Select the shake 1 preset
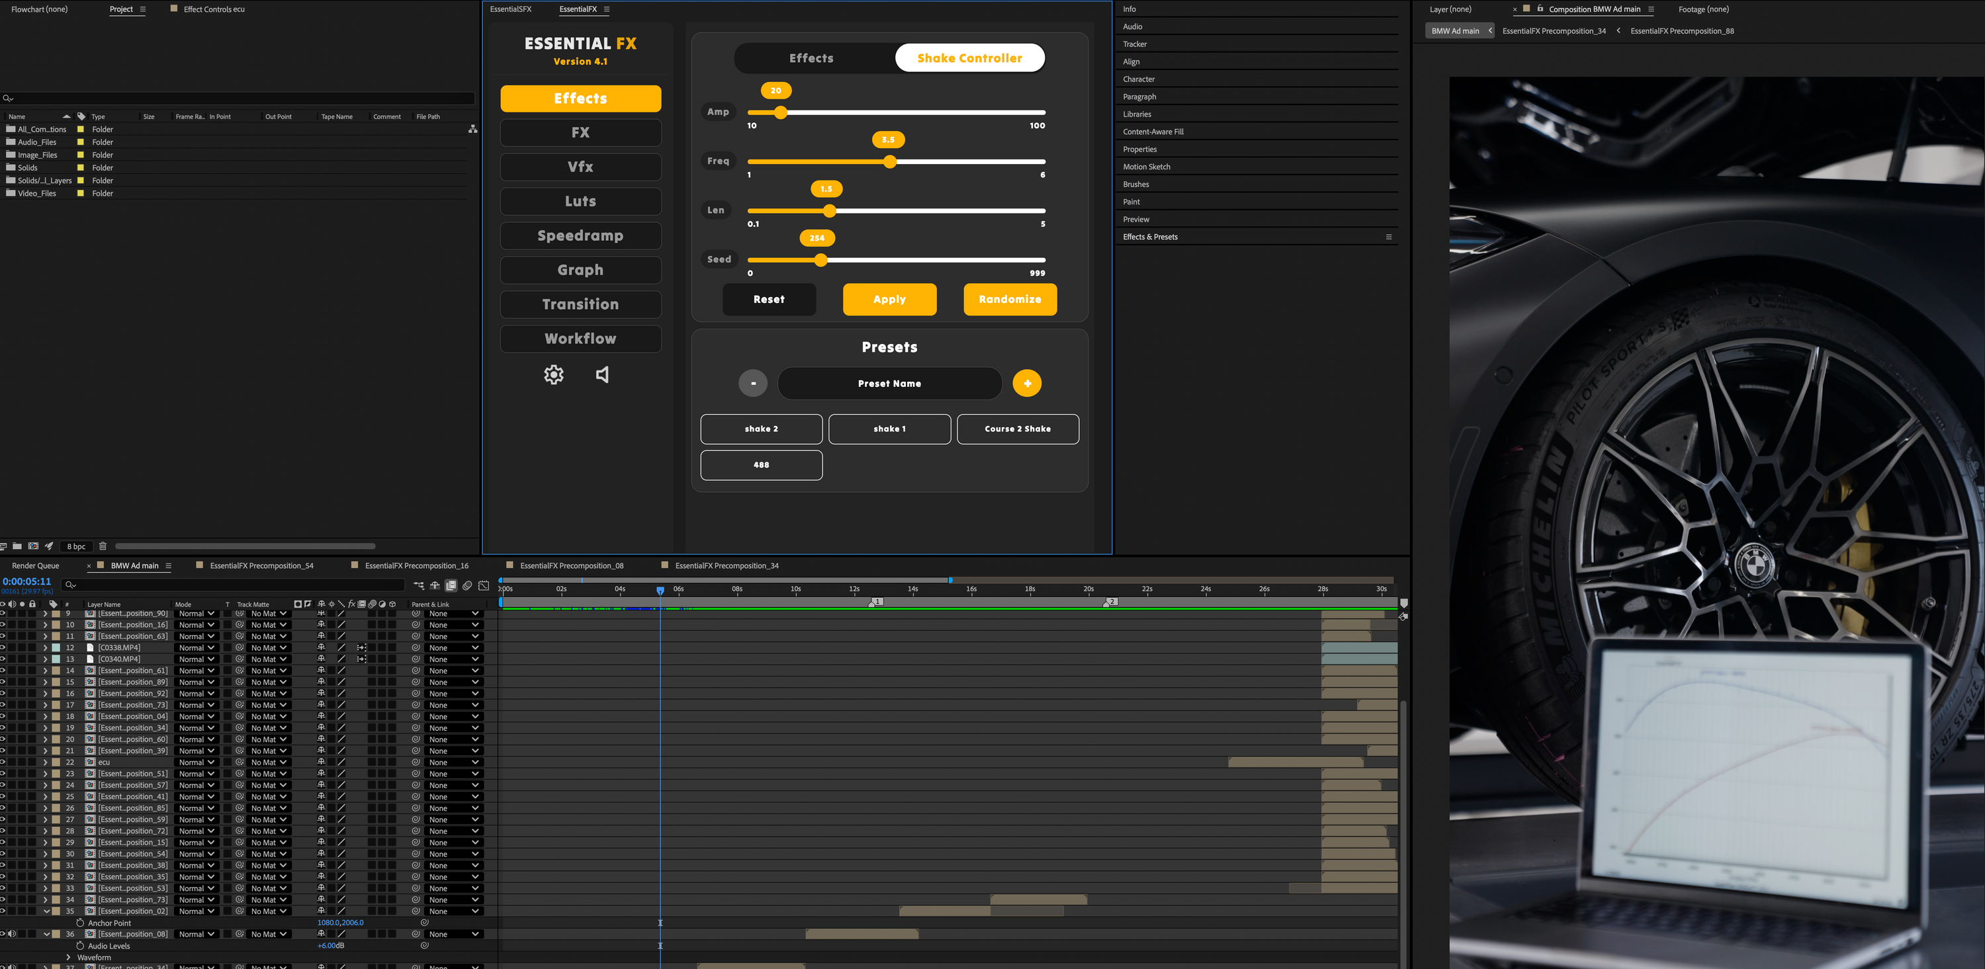This screenshot has width=1985, height=969. [x=889, y=429]
